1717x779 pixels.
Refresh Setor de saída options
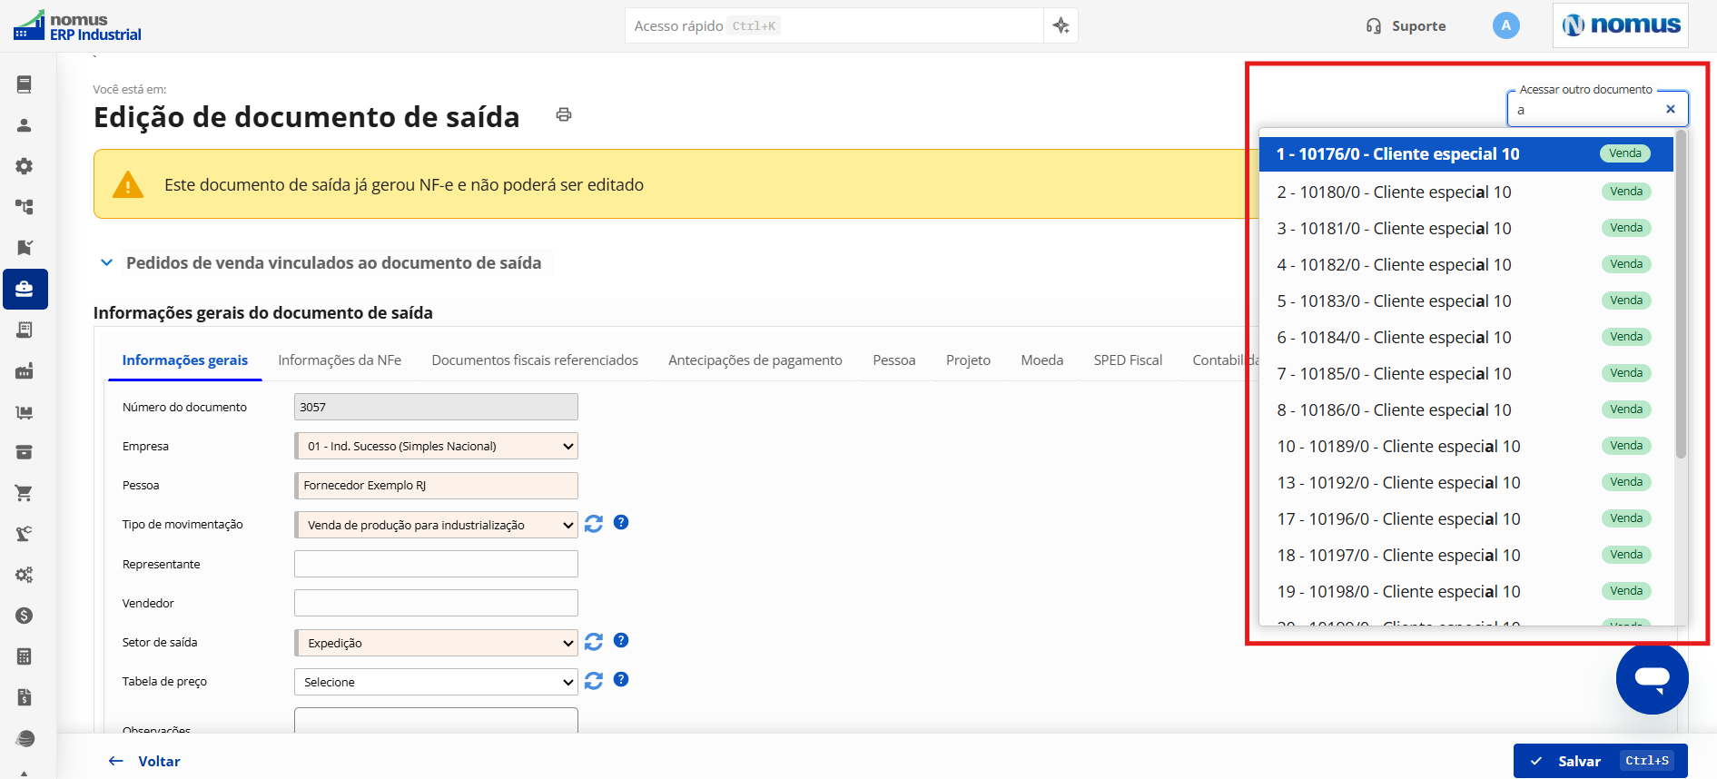tap(594, 642)
